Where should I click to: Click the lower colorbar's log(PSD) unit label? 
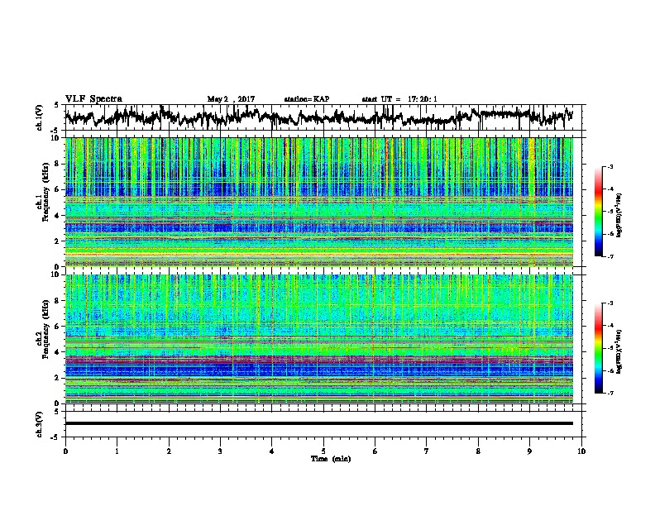(619, 351)
